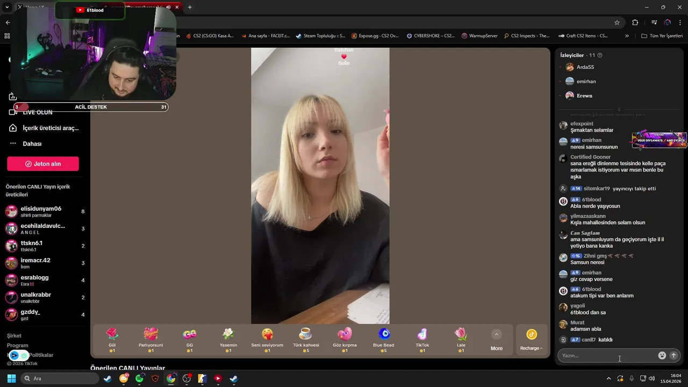Screen dimensions: 688x387
Task: Send the Gül rose gift
Action: tap(112, 340)
